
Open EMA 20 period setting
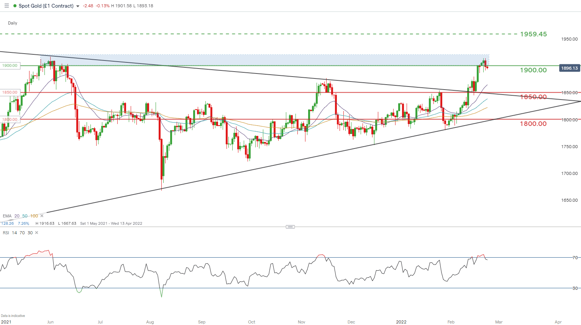point(17,216)
